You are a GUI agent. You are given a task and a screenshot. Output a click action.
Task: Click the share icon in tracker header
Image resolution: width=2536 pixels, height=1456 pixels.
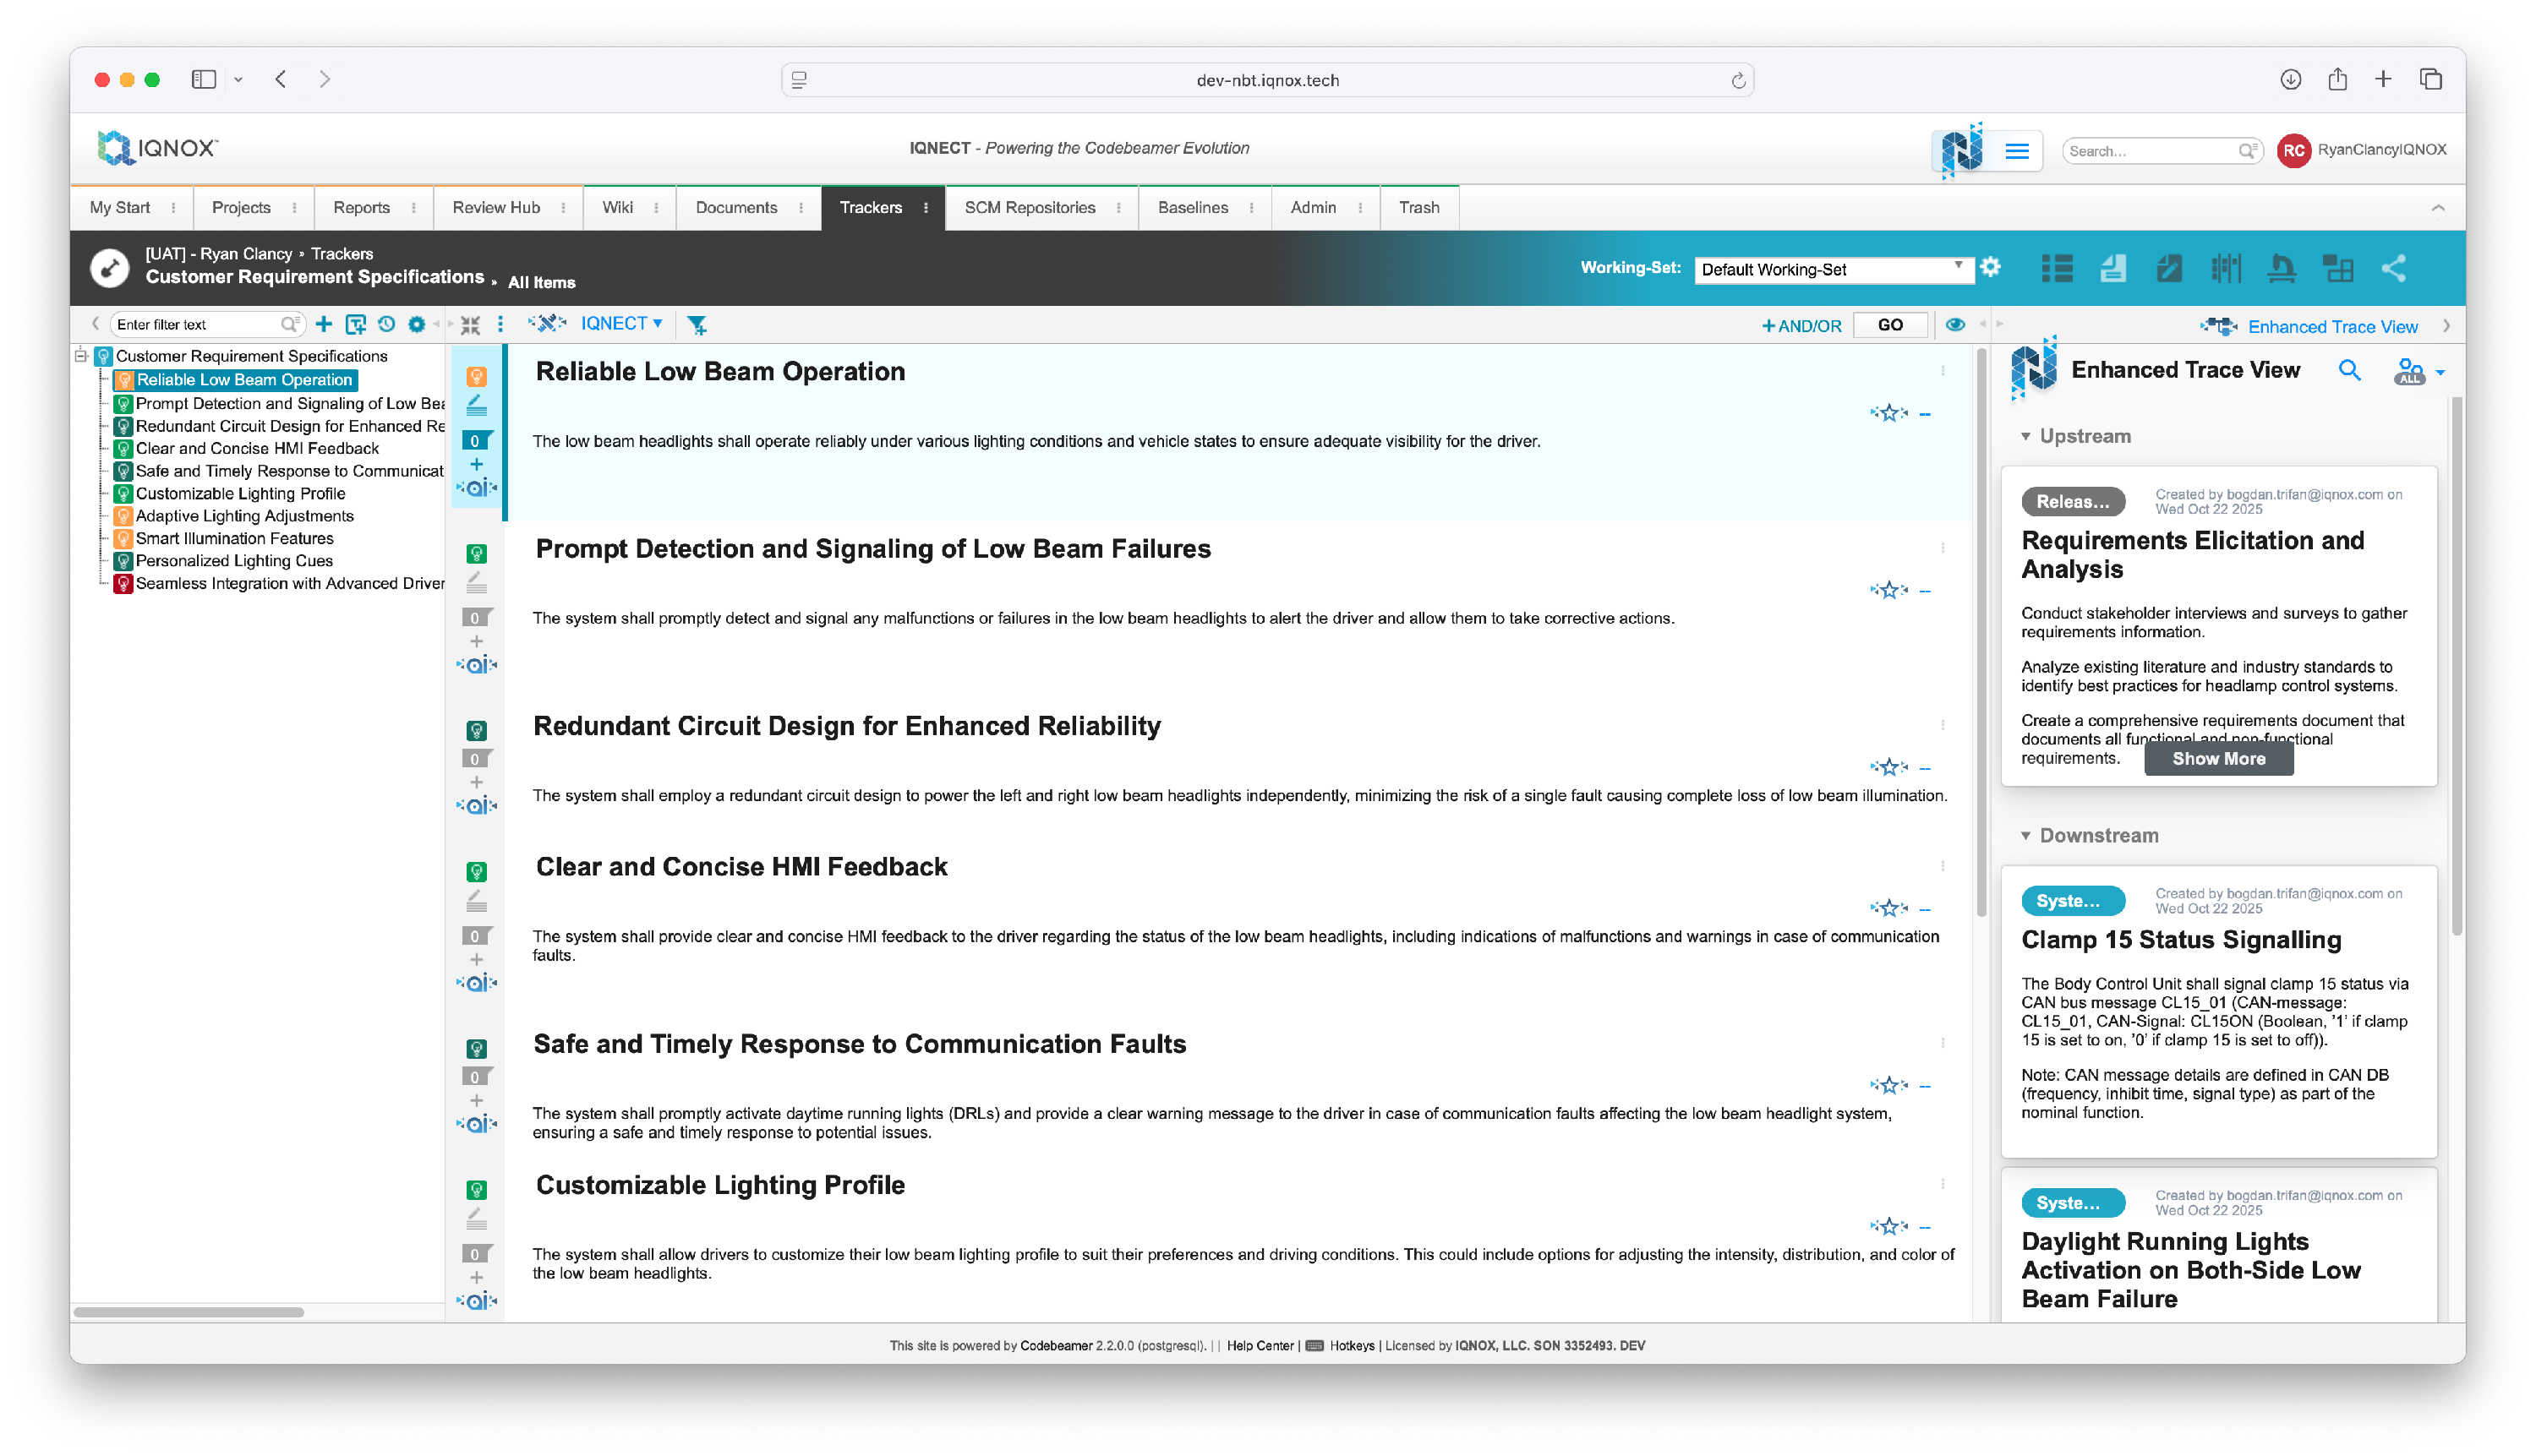pyautogui.click(x=2394, y=268)
